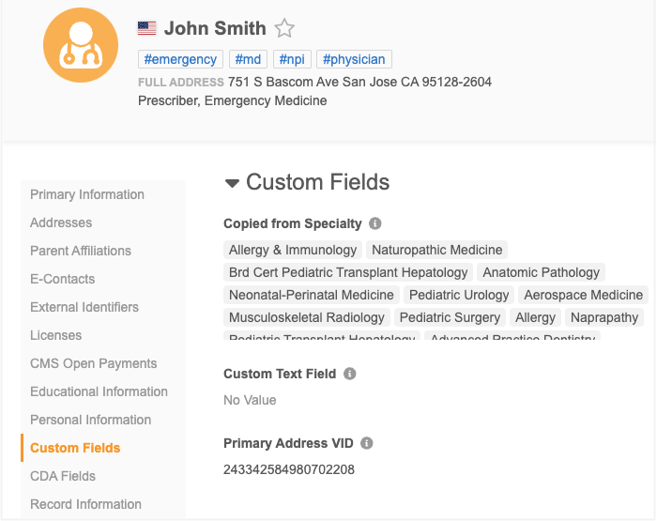657x521 pixels.
Task: Collapse the Custom Fields section
Action: [232, 183]
